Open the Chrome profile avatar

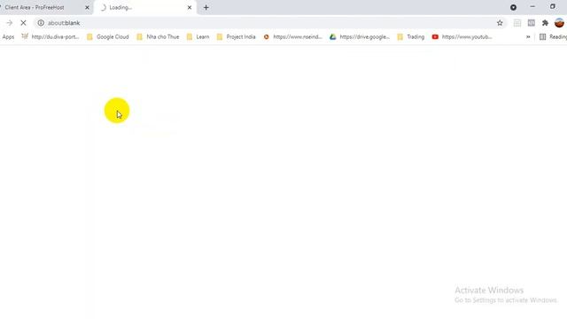click(559, 23)
